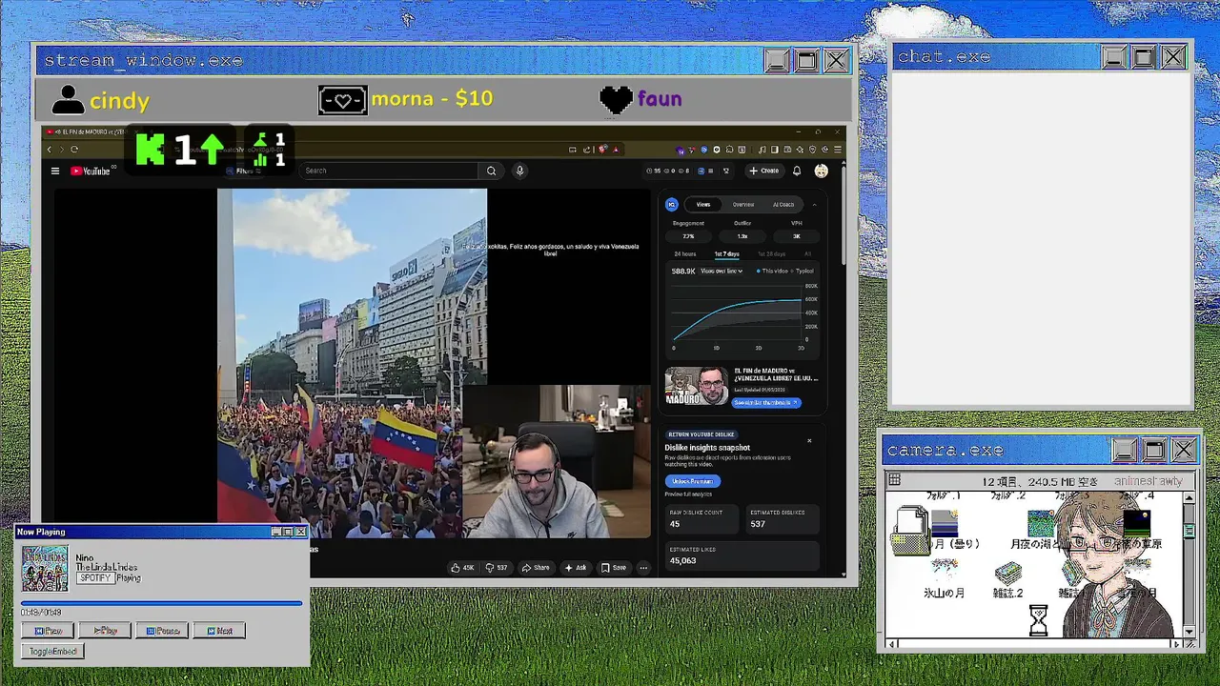The image size is (1220, 686).
Task: Click the Now Playing progress bar
Action: point(161,603)
